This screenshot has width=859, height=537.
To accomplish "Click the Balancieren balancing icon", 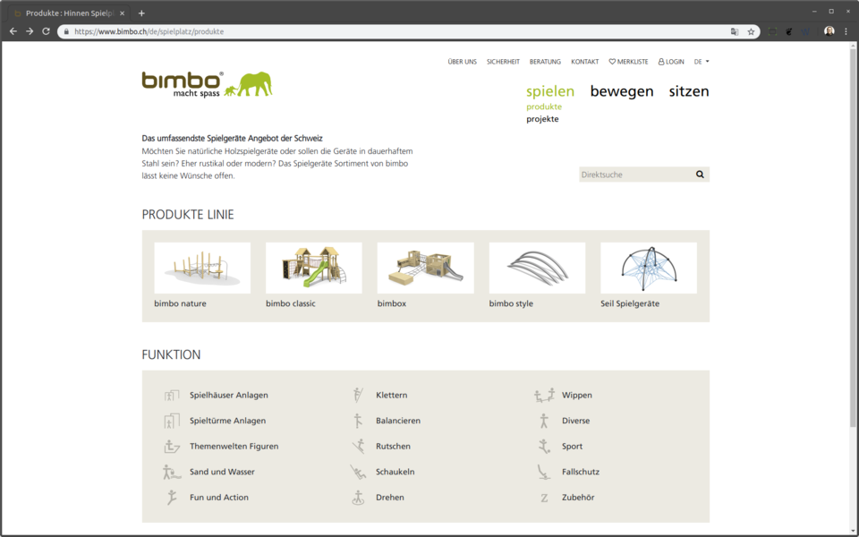I will [358, 421].
